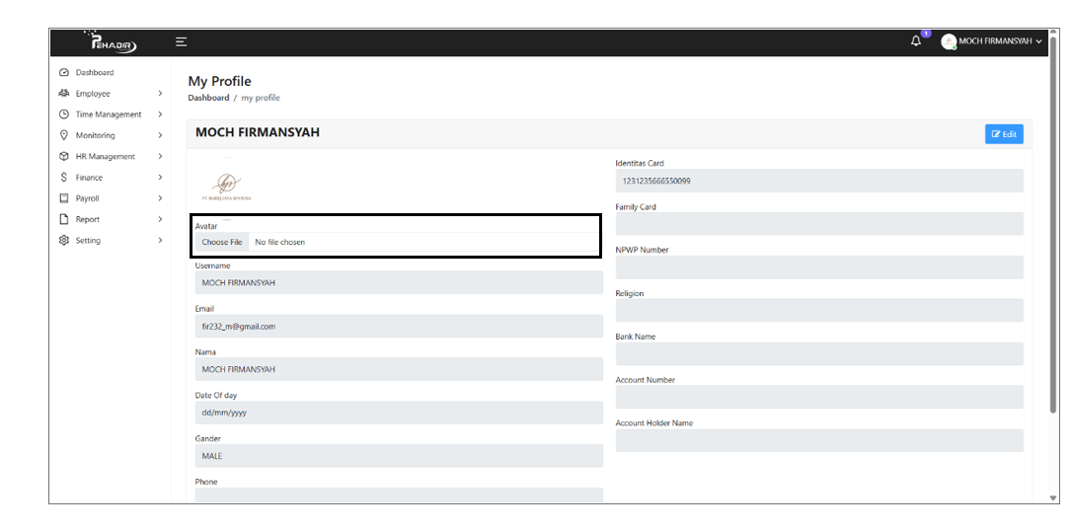Click the Date Of day date field
Screen dimensions: 1073x532
point(398,413)
